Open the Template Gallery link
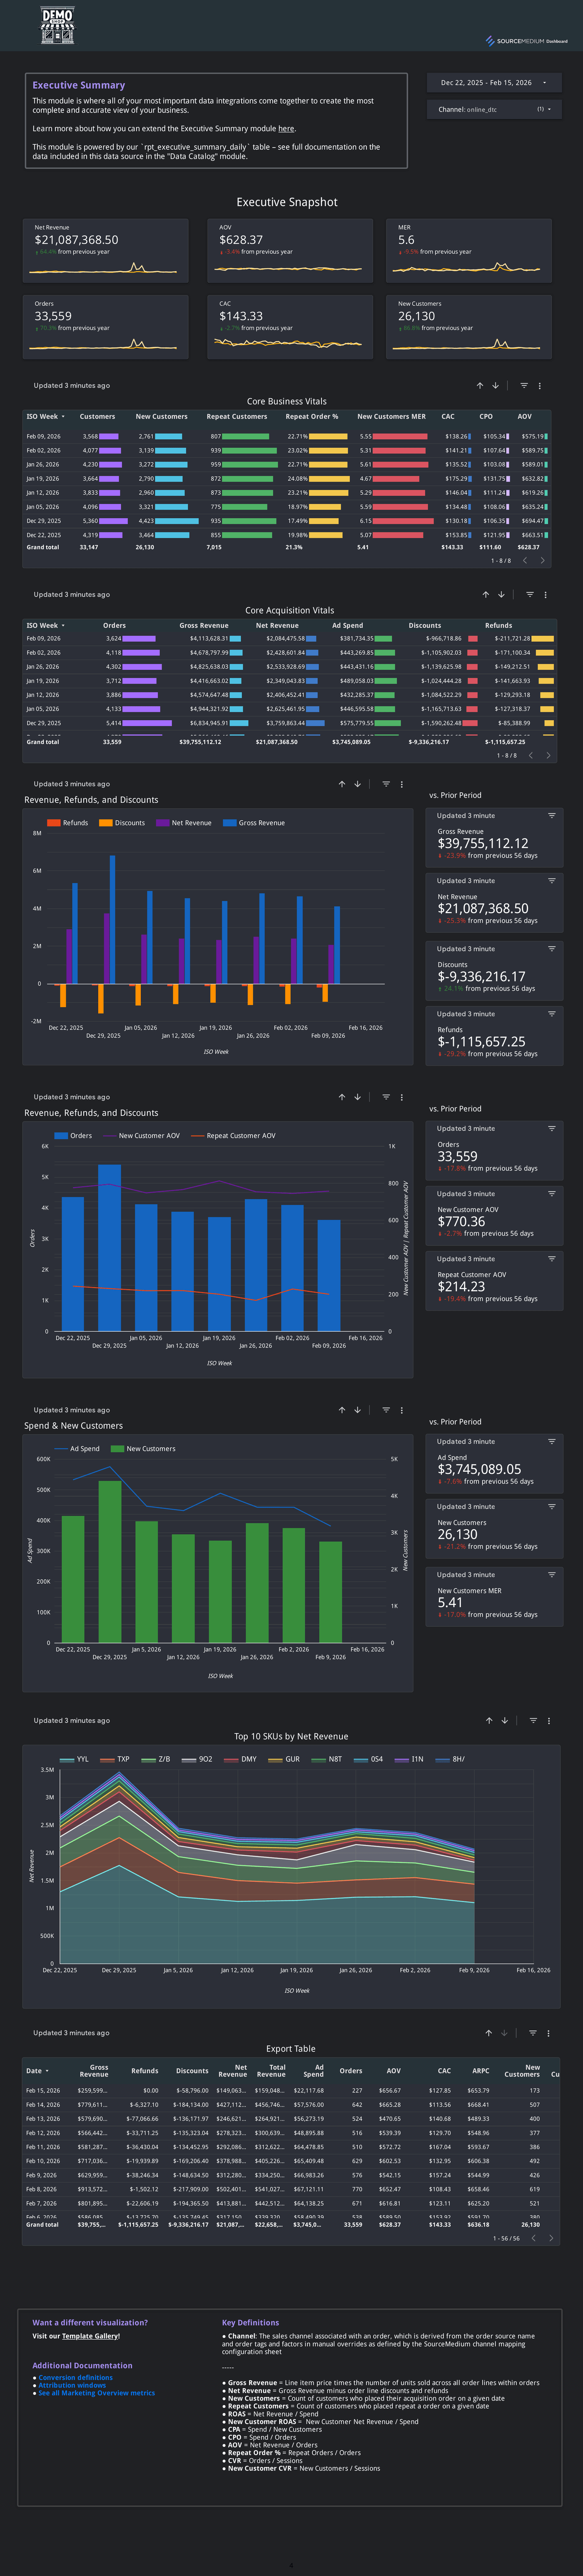The height and width of the screenshot is (2576, 583). tap(90, 2336)
